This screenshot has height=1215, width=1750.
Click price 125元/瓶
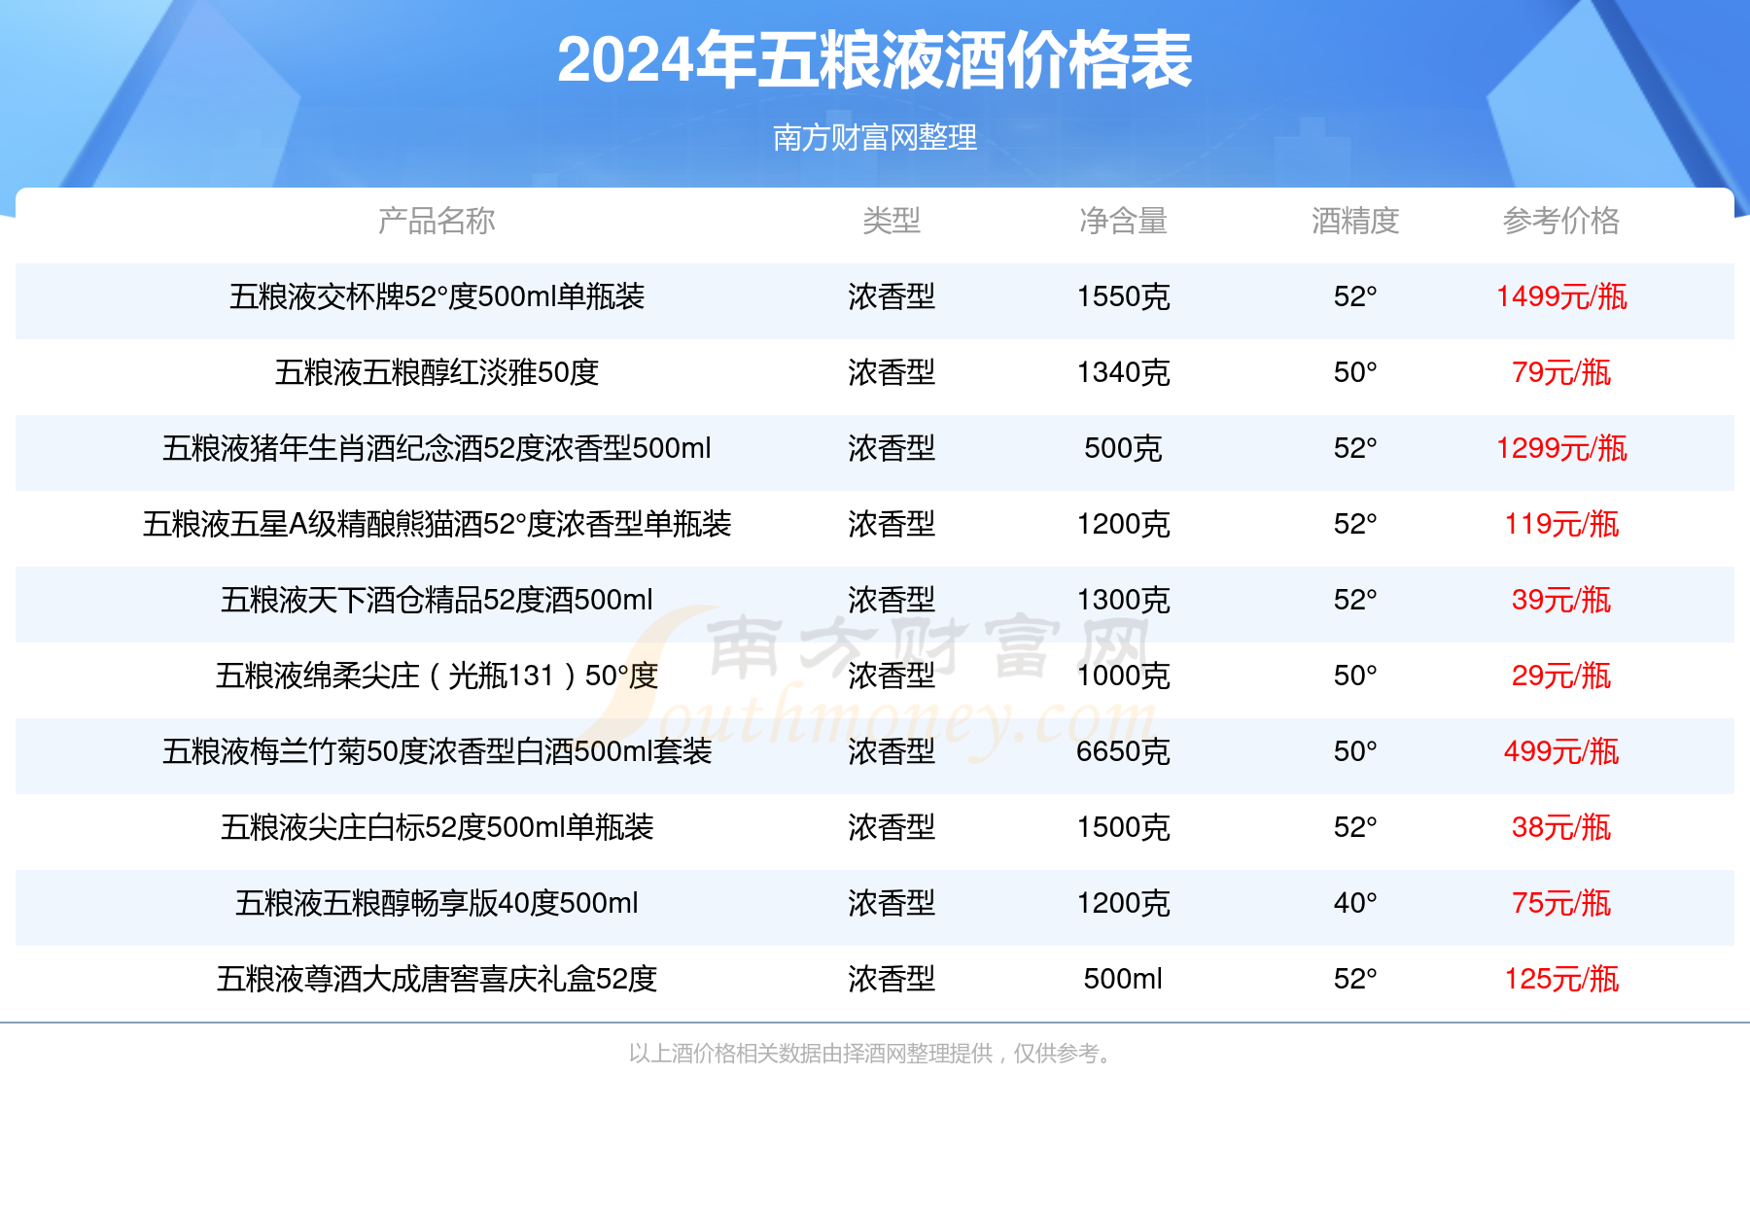pyautogui.click(x=1561, y=979)
